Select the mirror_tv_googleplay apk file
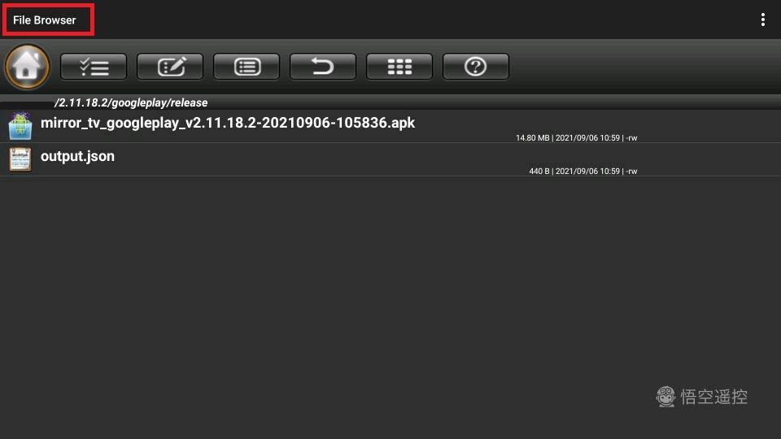781x439 pixels. tap(390, 127)
